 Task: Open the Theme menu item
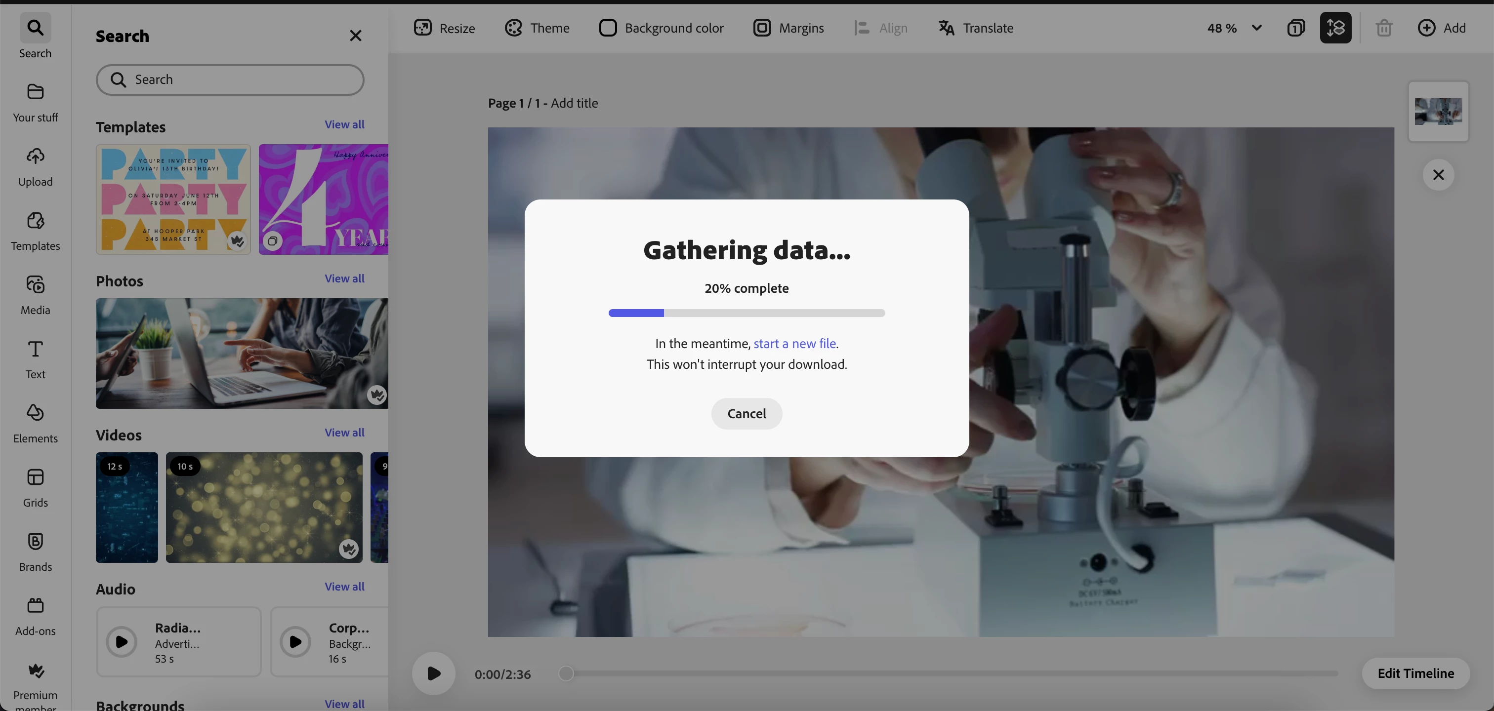coord(537,28)
